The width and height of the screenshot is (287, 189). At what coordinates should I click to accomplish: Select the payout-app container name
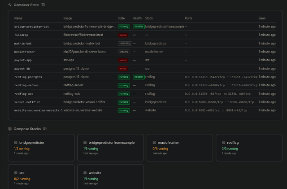(x=23, y=60)
